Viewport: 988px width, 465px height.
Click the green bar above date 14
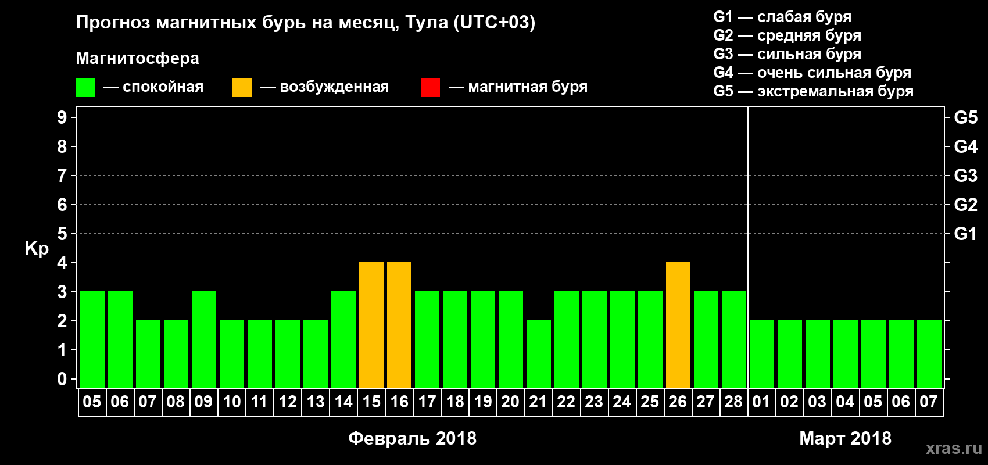tap(343, 339)
